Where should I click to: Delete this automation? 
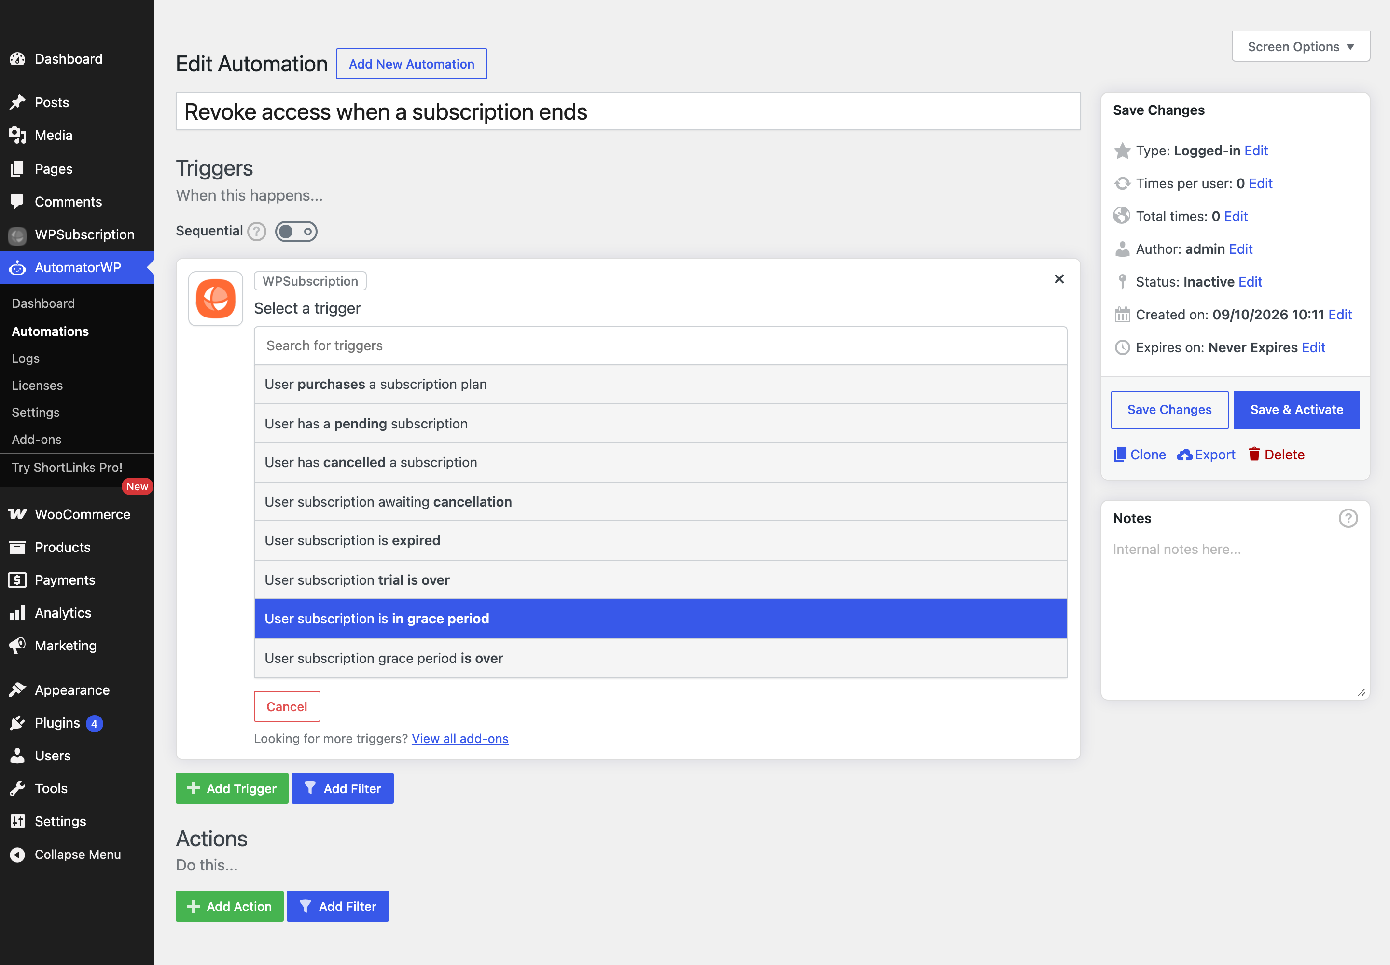pos(1276,455)
